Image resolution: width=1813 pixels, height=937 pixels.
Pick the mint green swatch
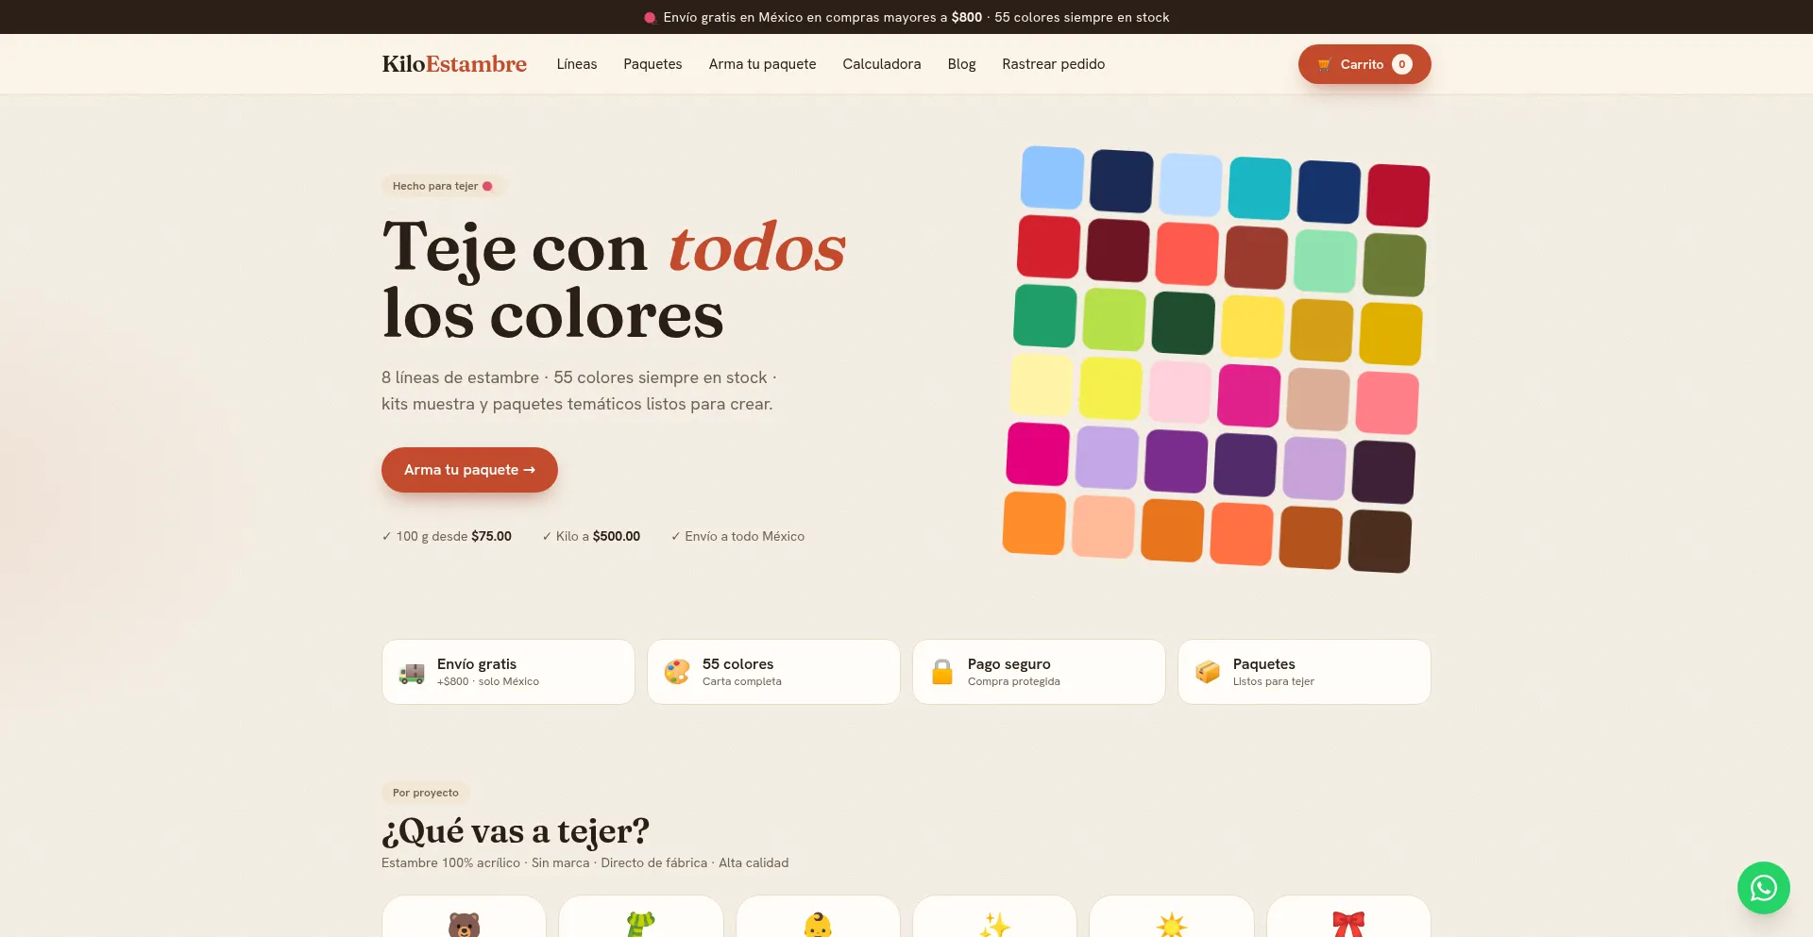click(x=1326, y=261)
